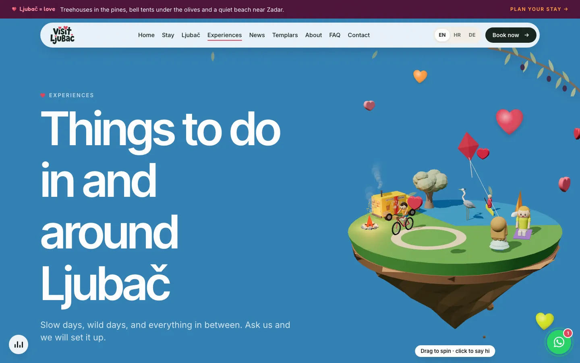The width and height of the screenshot is (580, 363).
Task: Click the campfire on the island
Action: point(369,222)
